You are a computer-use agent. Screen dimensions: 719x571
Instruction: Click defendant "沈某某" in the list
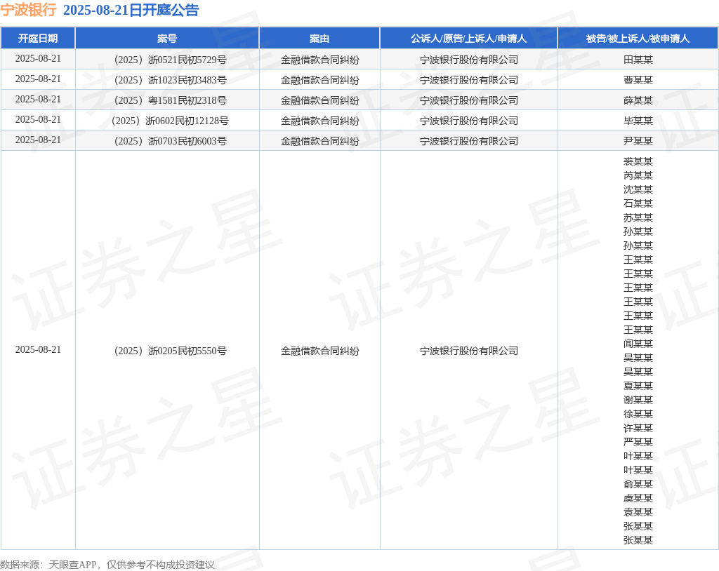pyautogui.click(x=638, y=189)
